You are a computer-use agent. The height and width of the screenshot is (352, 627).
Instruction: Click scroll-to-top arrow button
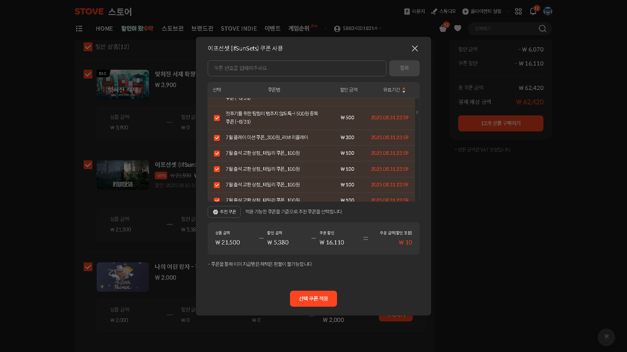pyautogui.click(x=606, y=337)
